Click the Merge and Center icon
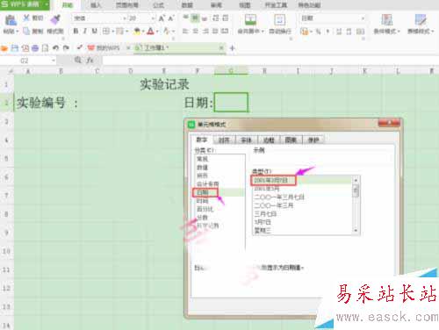The image size is (439, 330). (250, 19)
